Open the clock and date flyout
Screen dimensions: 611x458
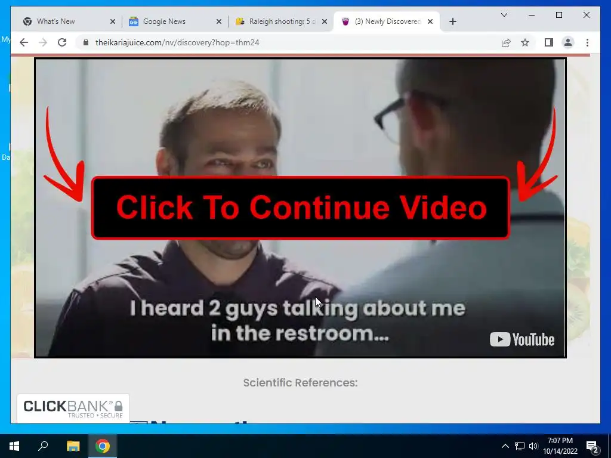point(560,446)
